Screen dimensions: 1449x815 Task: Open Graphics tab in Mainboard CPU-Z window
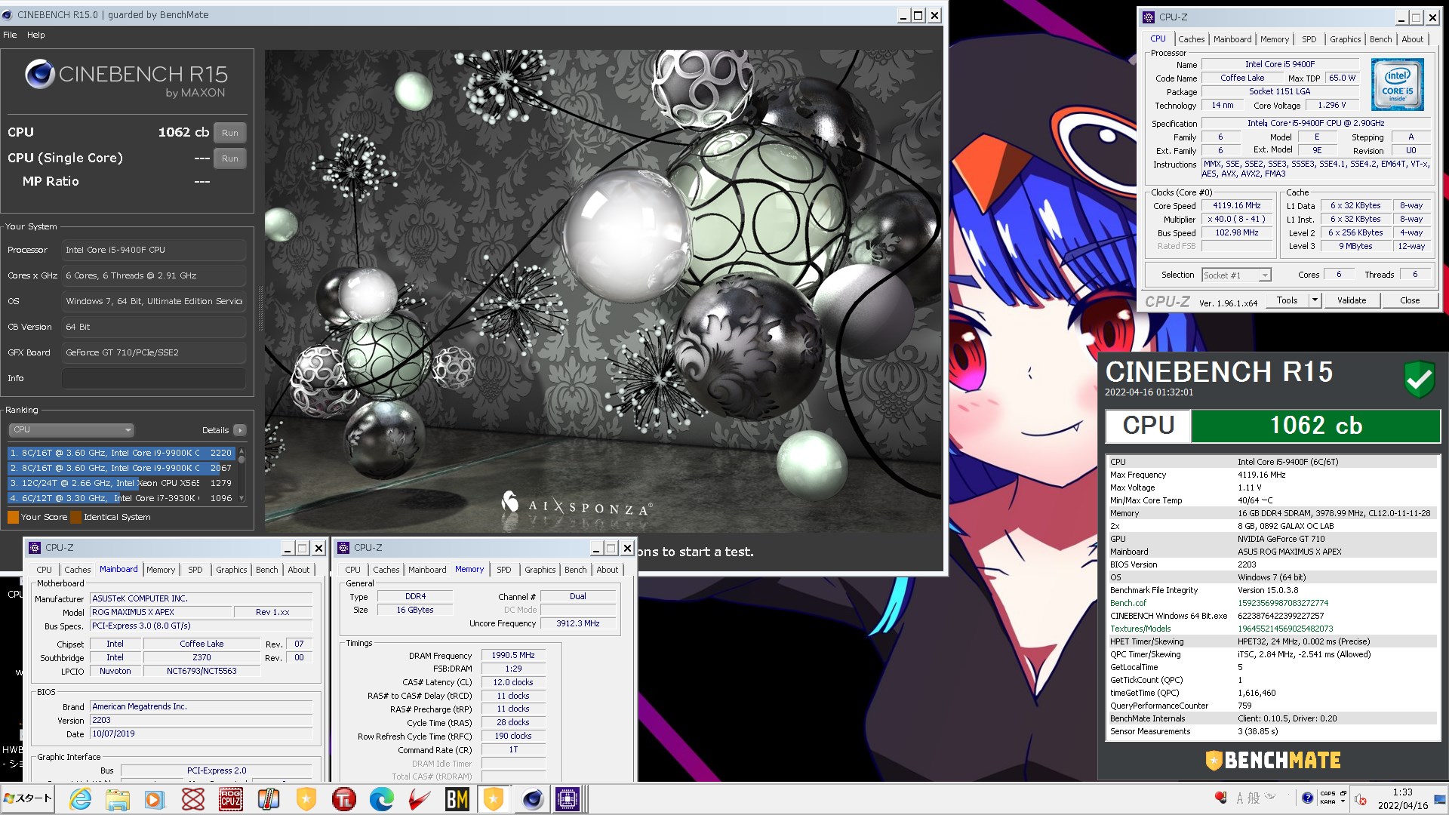click(x=231, y=570)
